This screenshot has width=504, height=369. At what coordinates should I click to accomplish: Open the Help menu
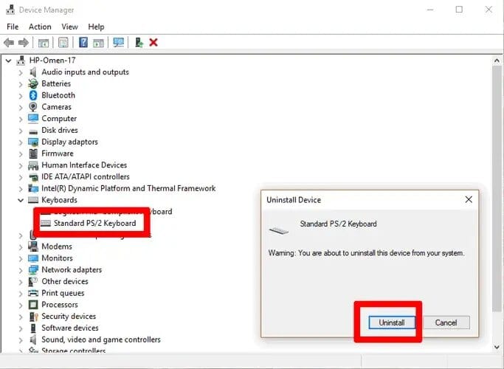[96, 27]
